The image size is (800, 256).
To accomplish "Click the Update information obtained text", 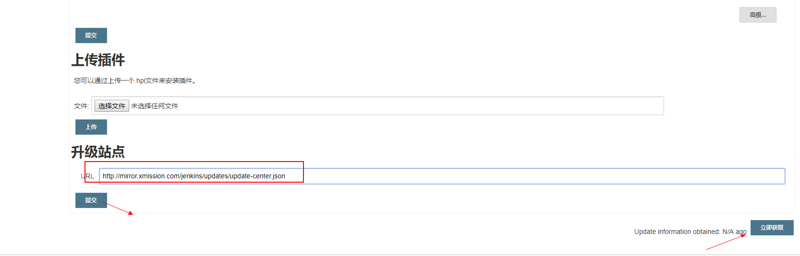I will pos(677,232).
